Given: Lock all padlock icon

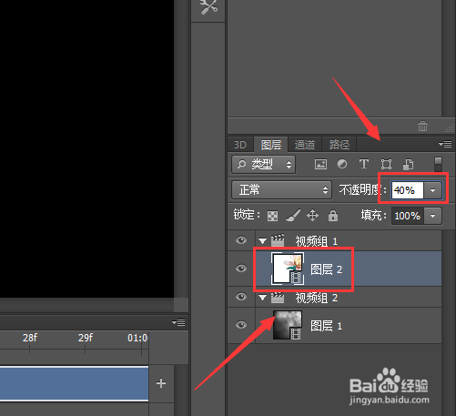Looking at the screenshot, I should (333, 216).
